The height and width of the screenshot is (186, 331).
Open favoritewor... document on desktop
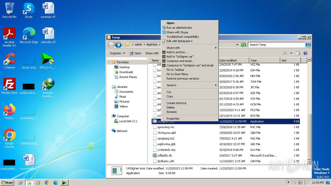(29, 162)
